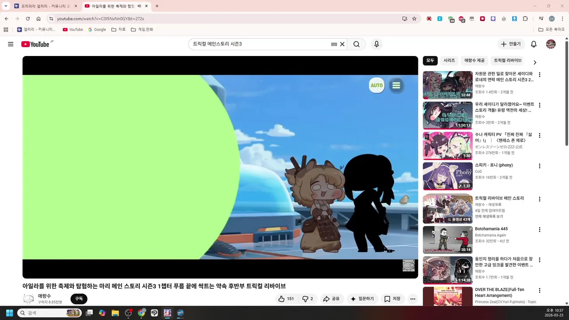This screenshot has width=569, height=320.
Task: Like the video with thumbs up
Action: 286,299
